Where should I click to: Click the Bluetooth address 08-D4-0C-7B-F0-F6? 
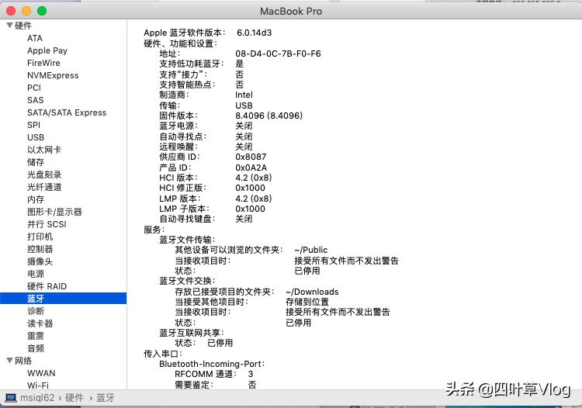pyautogui.click(x=278, y=54)
